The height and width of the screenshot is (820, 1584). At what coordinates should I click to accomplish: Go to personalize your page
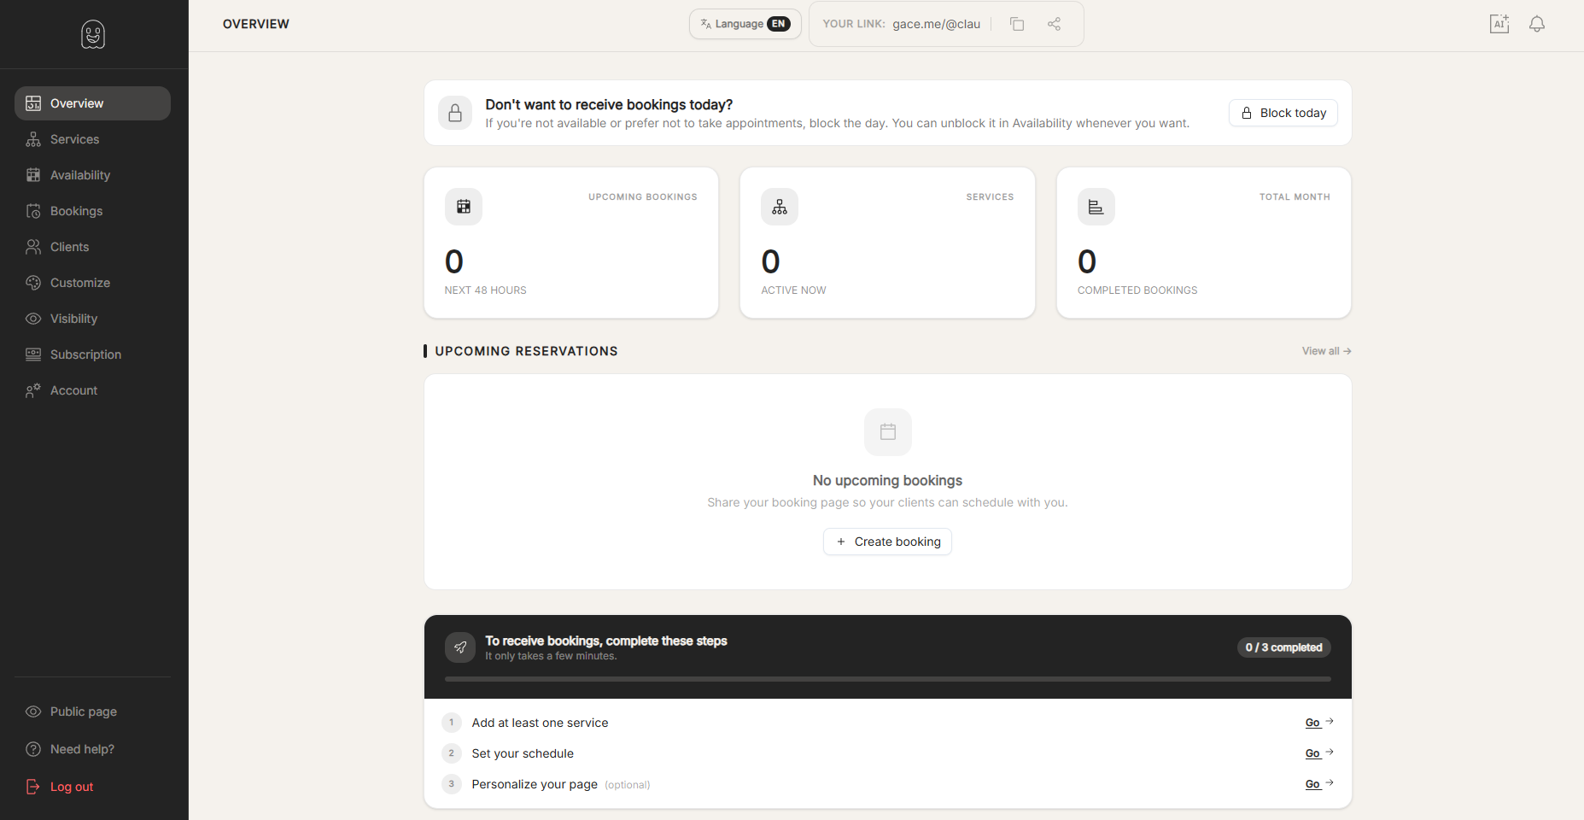(x=1312, y=783)
